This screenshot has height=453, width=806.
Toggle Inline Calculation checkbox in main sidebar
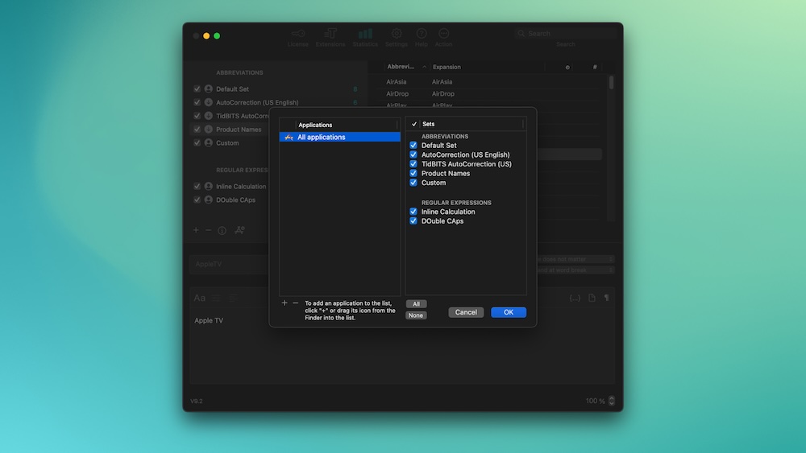coord(197,187)
